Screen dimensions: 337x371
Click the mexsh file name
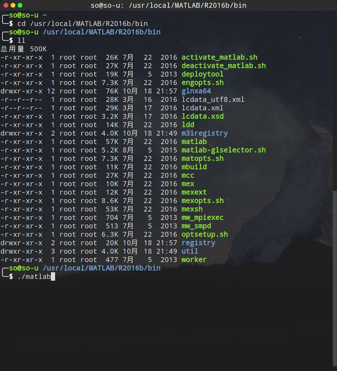tap(192, 209)
